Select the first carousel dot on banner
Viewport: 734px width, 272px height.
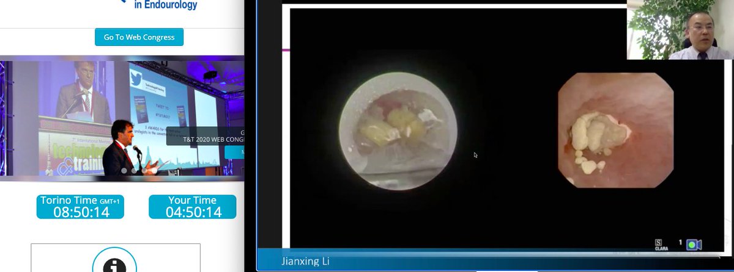click(124, 171)
